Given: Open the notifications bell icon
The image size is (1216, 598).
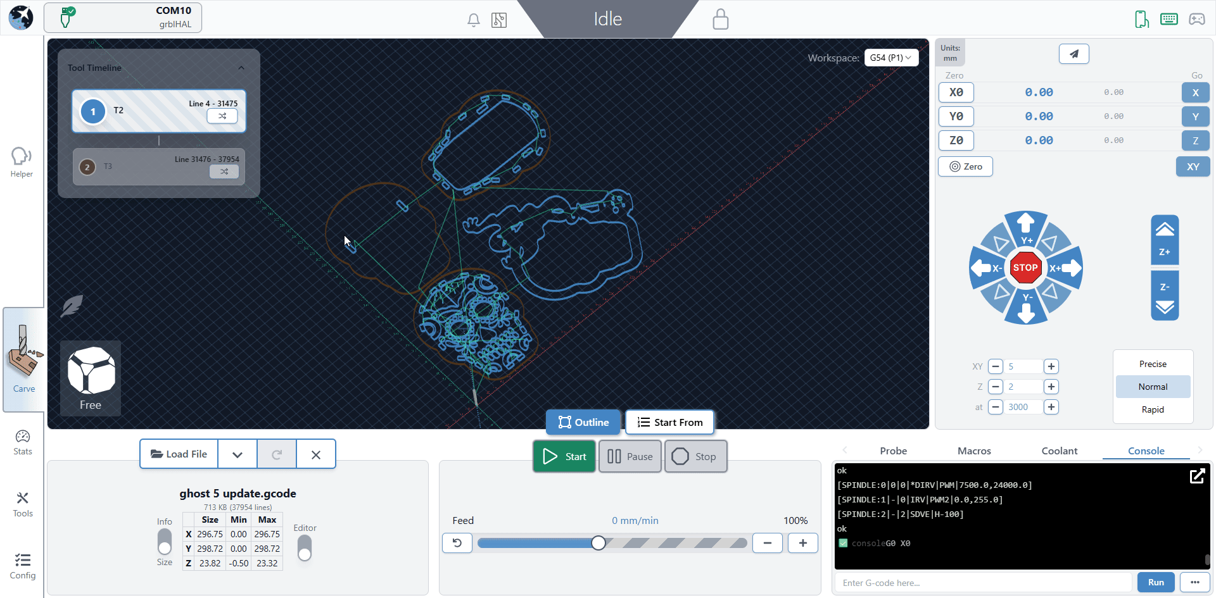Looking at the screenshot, I should (473, 20).
